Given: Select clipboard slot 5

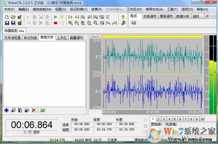Looking at the screenshot, I should (175, 119).
